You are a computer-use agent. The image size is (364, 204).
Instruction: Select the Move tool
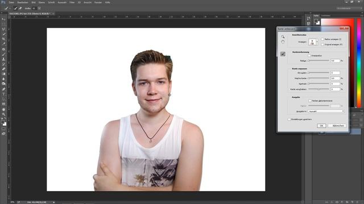pyautogui.click(x=3, y=19)
